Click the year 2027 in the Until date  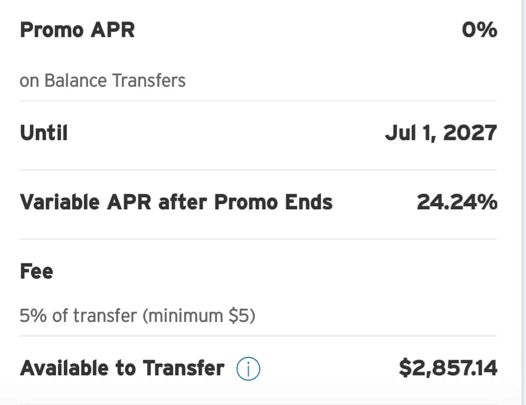coord(470,133)
